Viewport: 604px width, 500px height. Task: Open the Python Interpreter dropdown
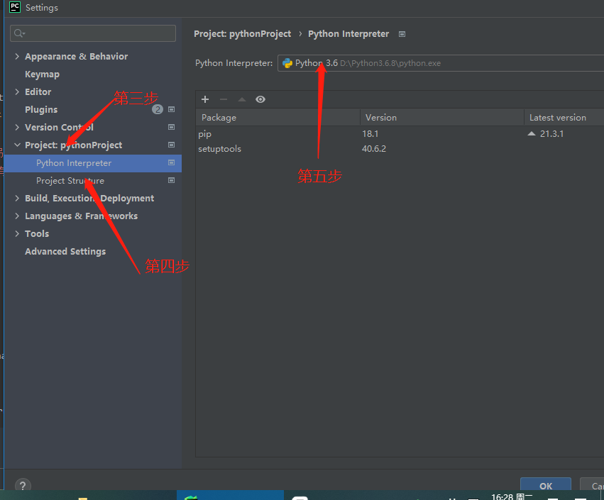(x=441, y=63)
